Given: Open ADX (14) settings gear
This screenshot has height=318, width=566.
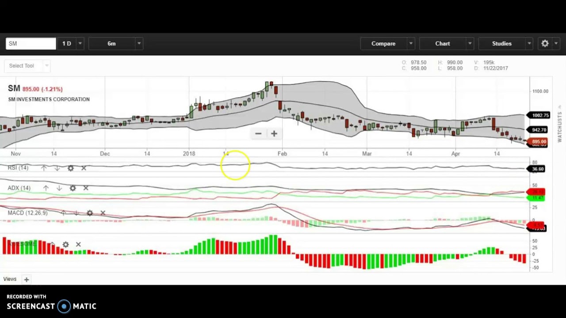Looking at the screenshot, I should (x=73, y=188).
